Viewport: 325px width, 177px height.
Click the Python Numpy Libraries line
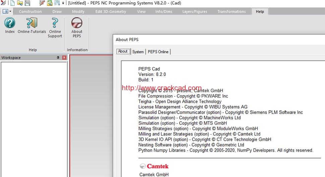pyautogui.click(x=226, y=150)
